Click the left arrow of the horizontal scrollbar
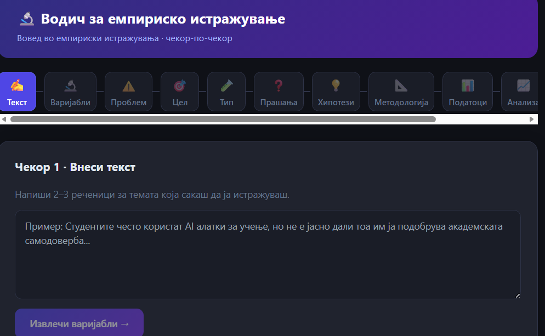The image size is (545, 336). [4, 119]
